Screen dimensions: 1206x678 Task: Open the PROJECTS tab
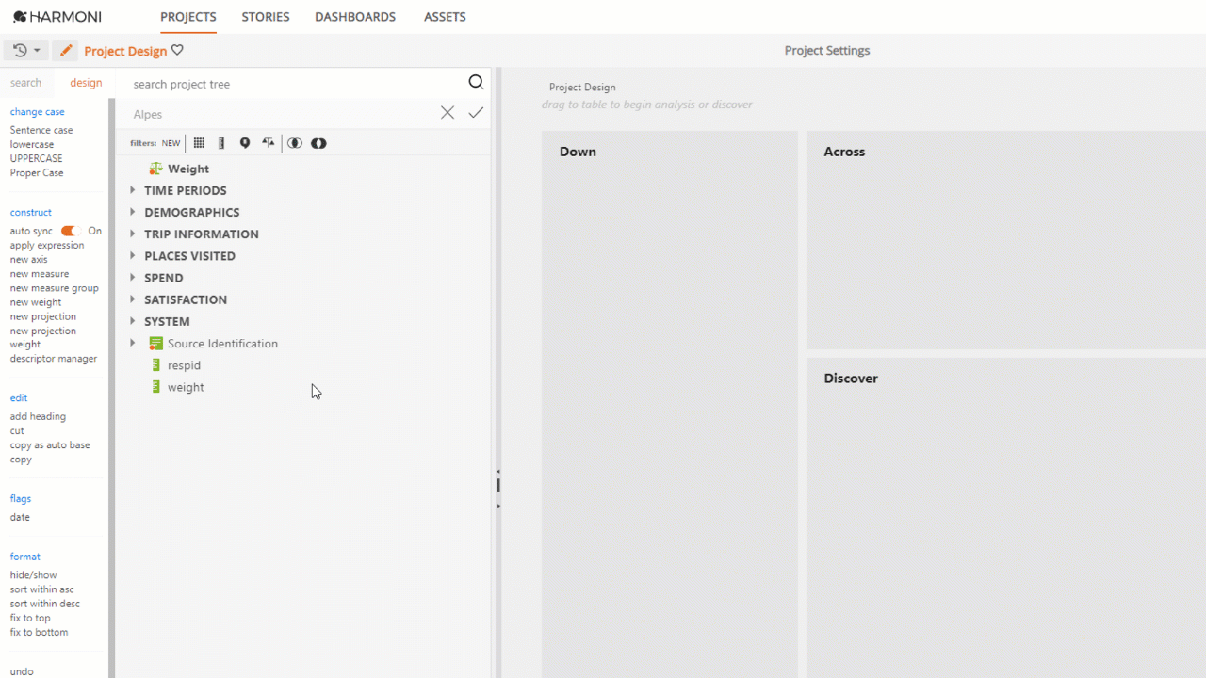(x=188, y=17)
